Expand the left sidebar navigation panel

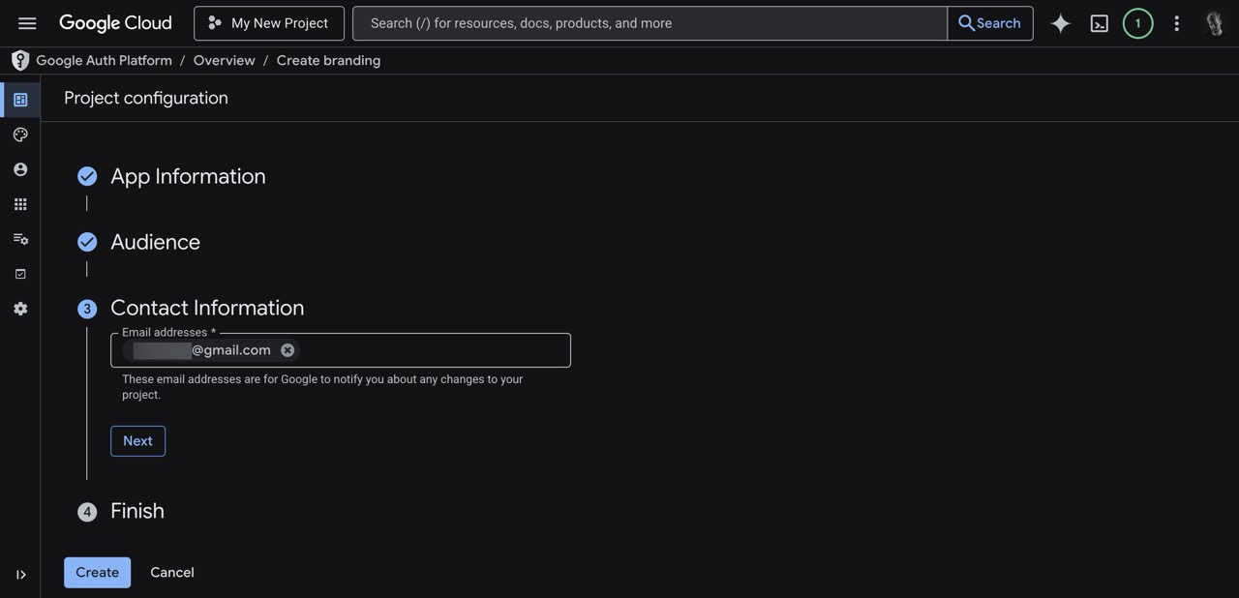pyautogui.click(x=20, y=575)
